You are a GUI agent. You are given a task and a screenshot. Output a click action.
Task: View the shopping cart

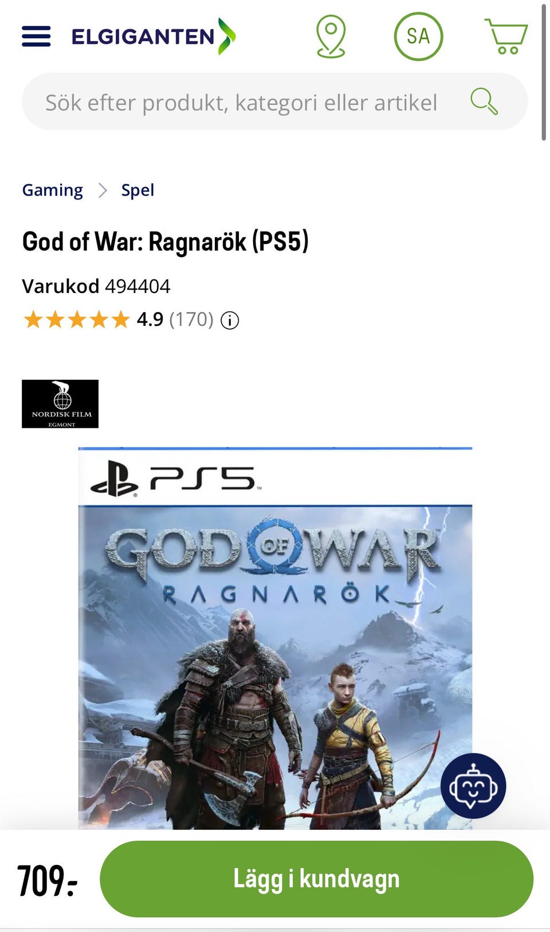[x=506, y=36]
